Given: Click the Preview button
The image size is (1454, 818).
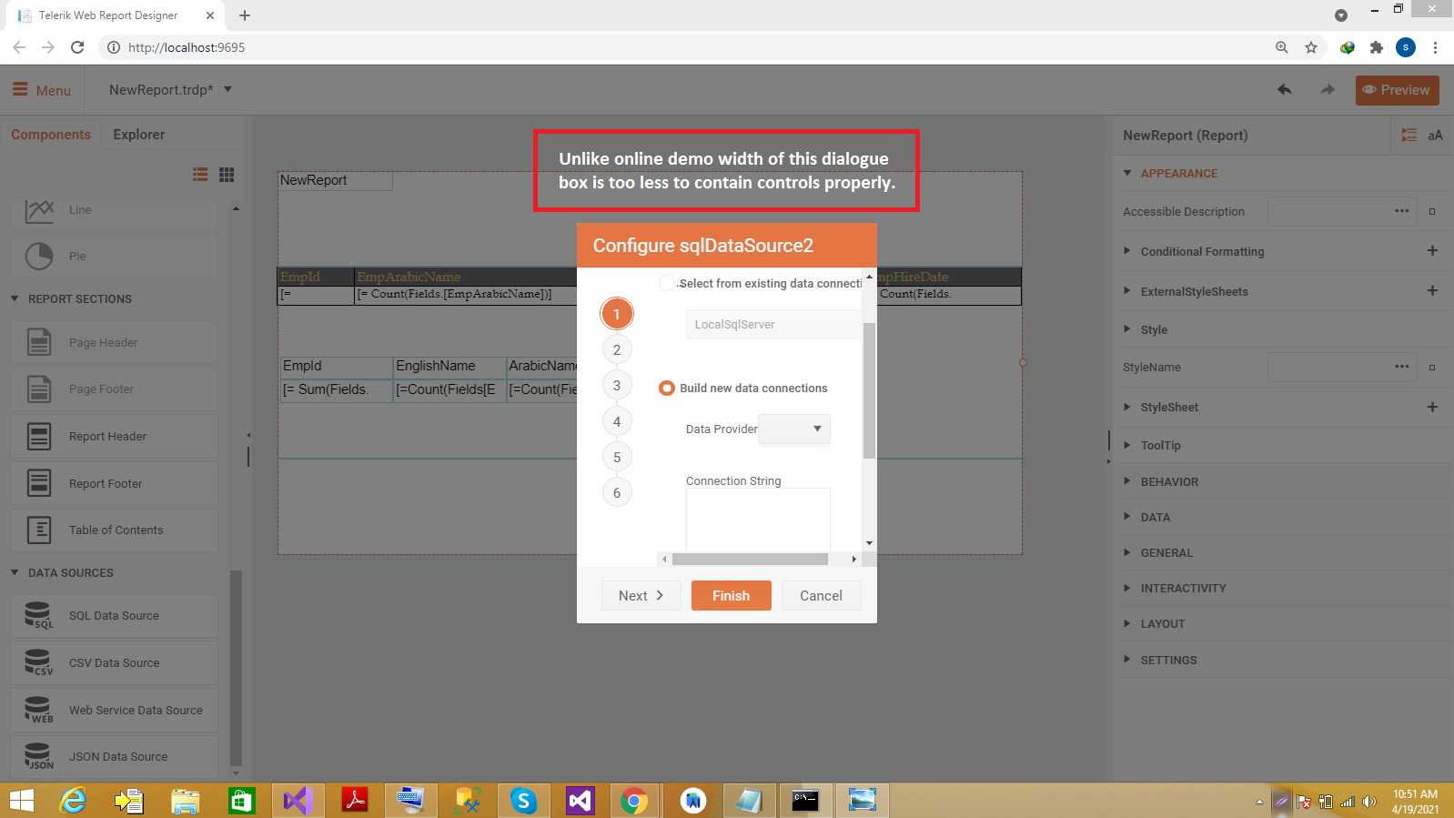Looking at the screenshot, I should click(1398, 90).
